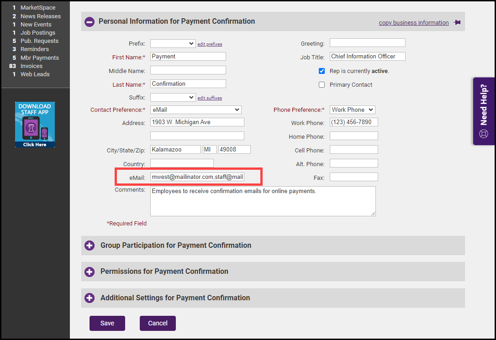This screenshot has height=340, width=496.
Task: Uncheck the Rep is currently active checkbox
Action: click(322, 71)
